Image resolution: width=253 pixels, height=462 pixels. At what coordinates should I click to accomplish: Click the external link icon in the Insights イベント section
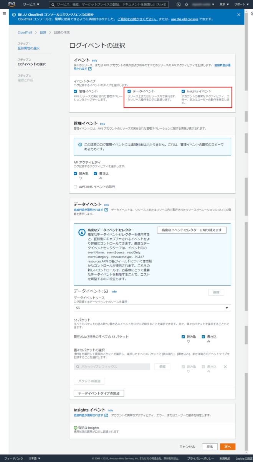pos(106,415)
